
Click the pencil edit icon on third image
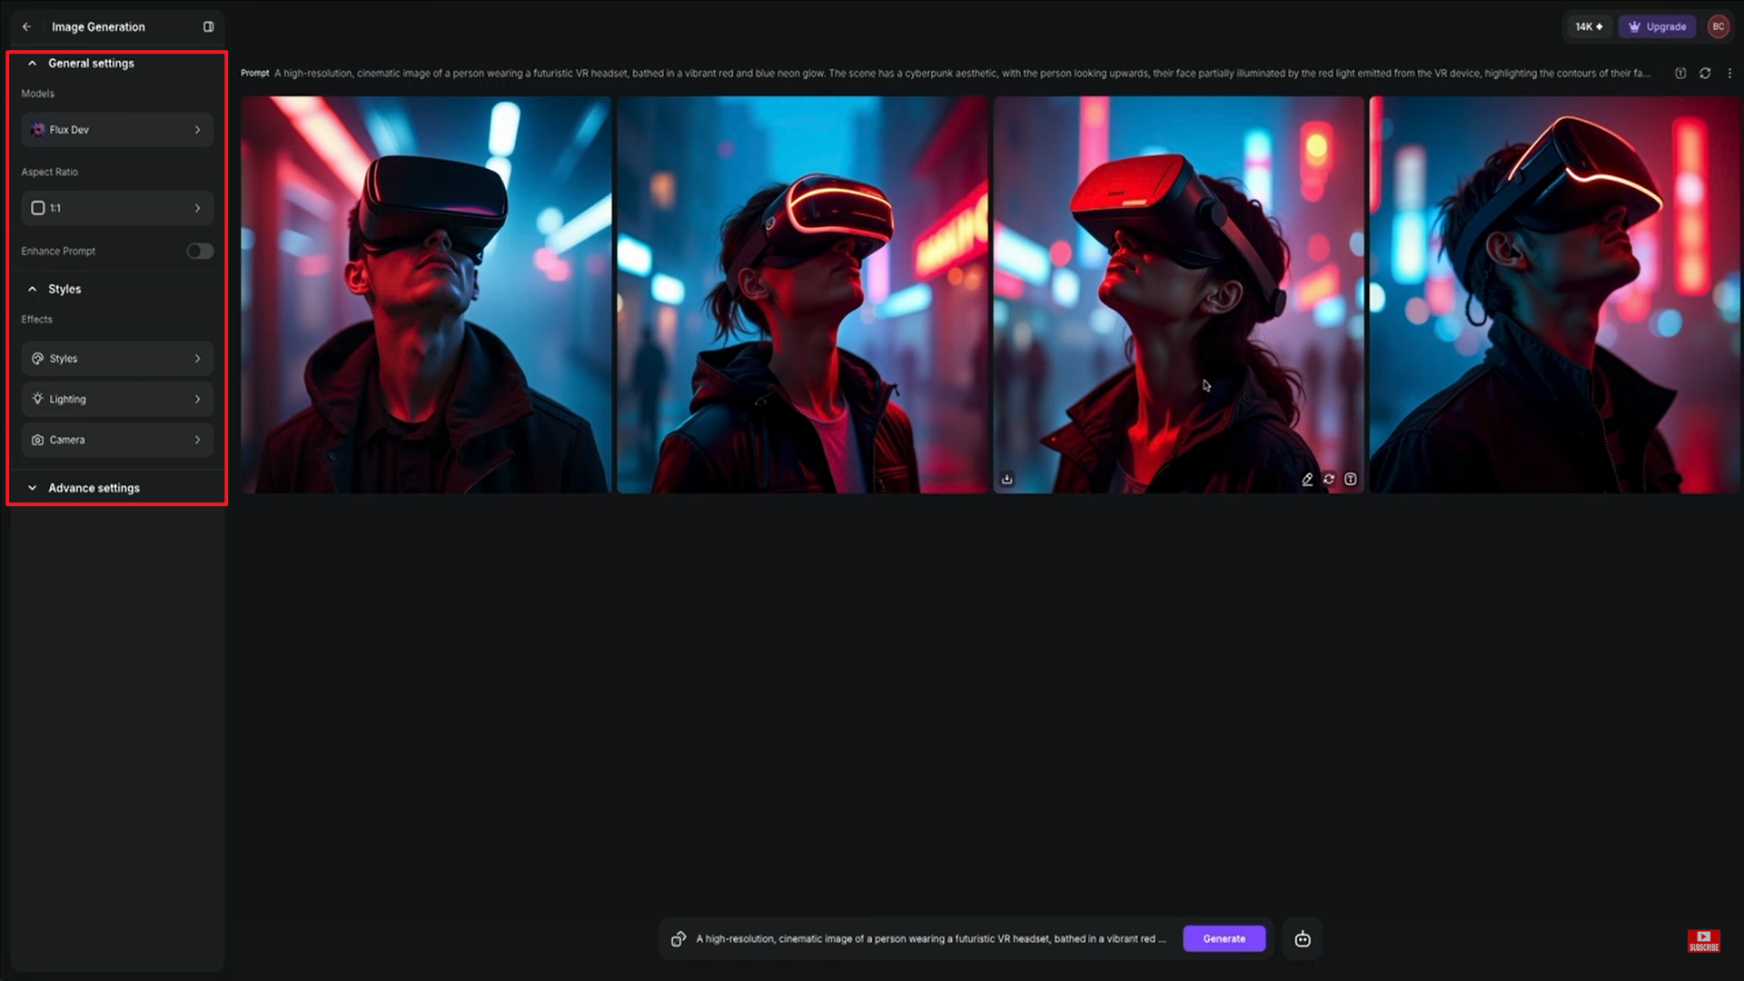coord(1307,479)
